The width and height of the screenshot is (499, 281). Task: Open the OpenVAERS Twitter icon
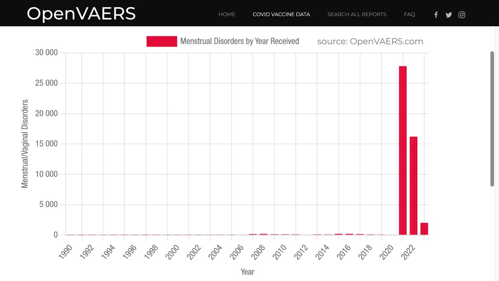click(449, 15)
